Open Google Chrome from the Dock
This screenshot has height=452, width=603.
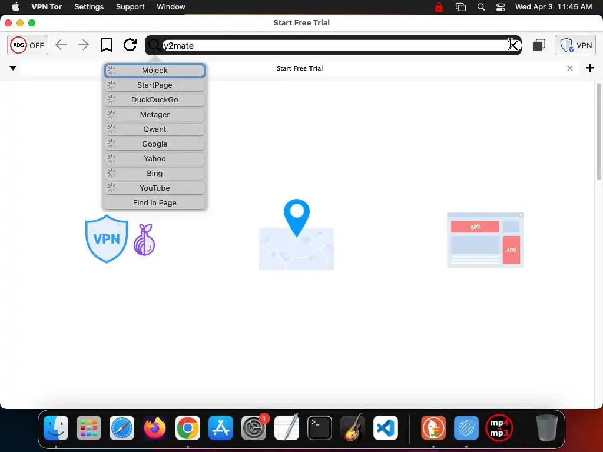coord(188,428)
